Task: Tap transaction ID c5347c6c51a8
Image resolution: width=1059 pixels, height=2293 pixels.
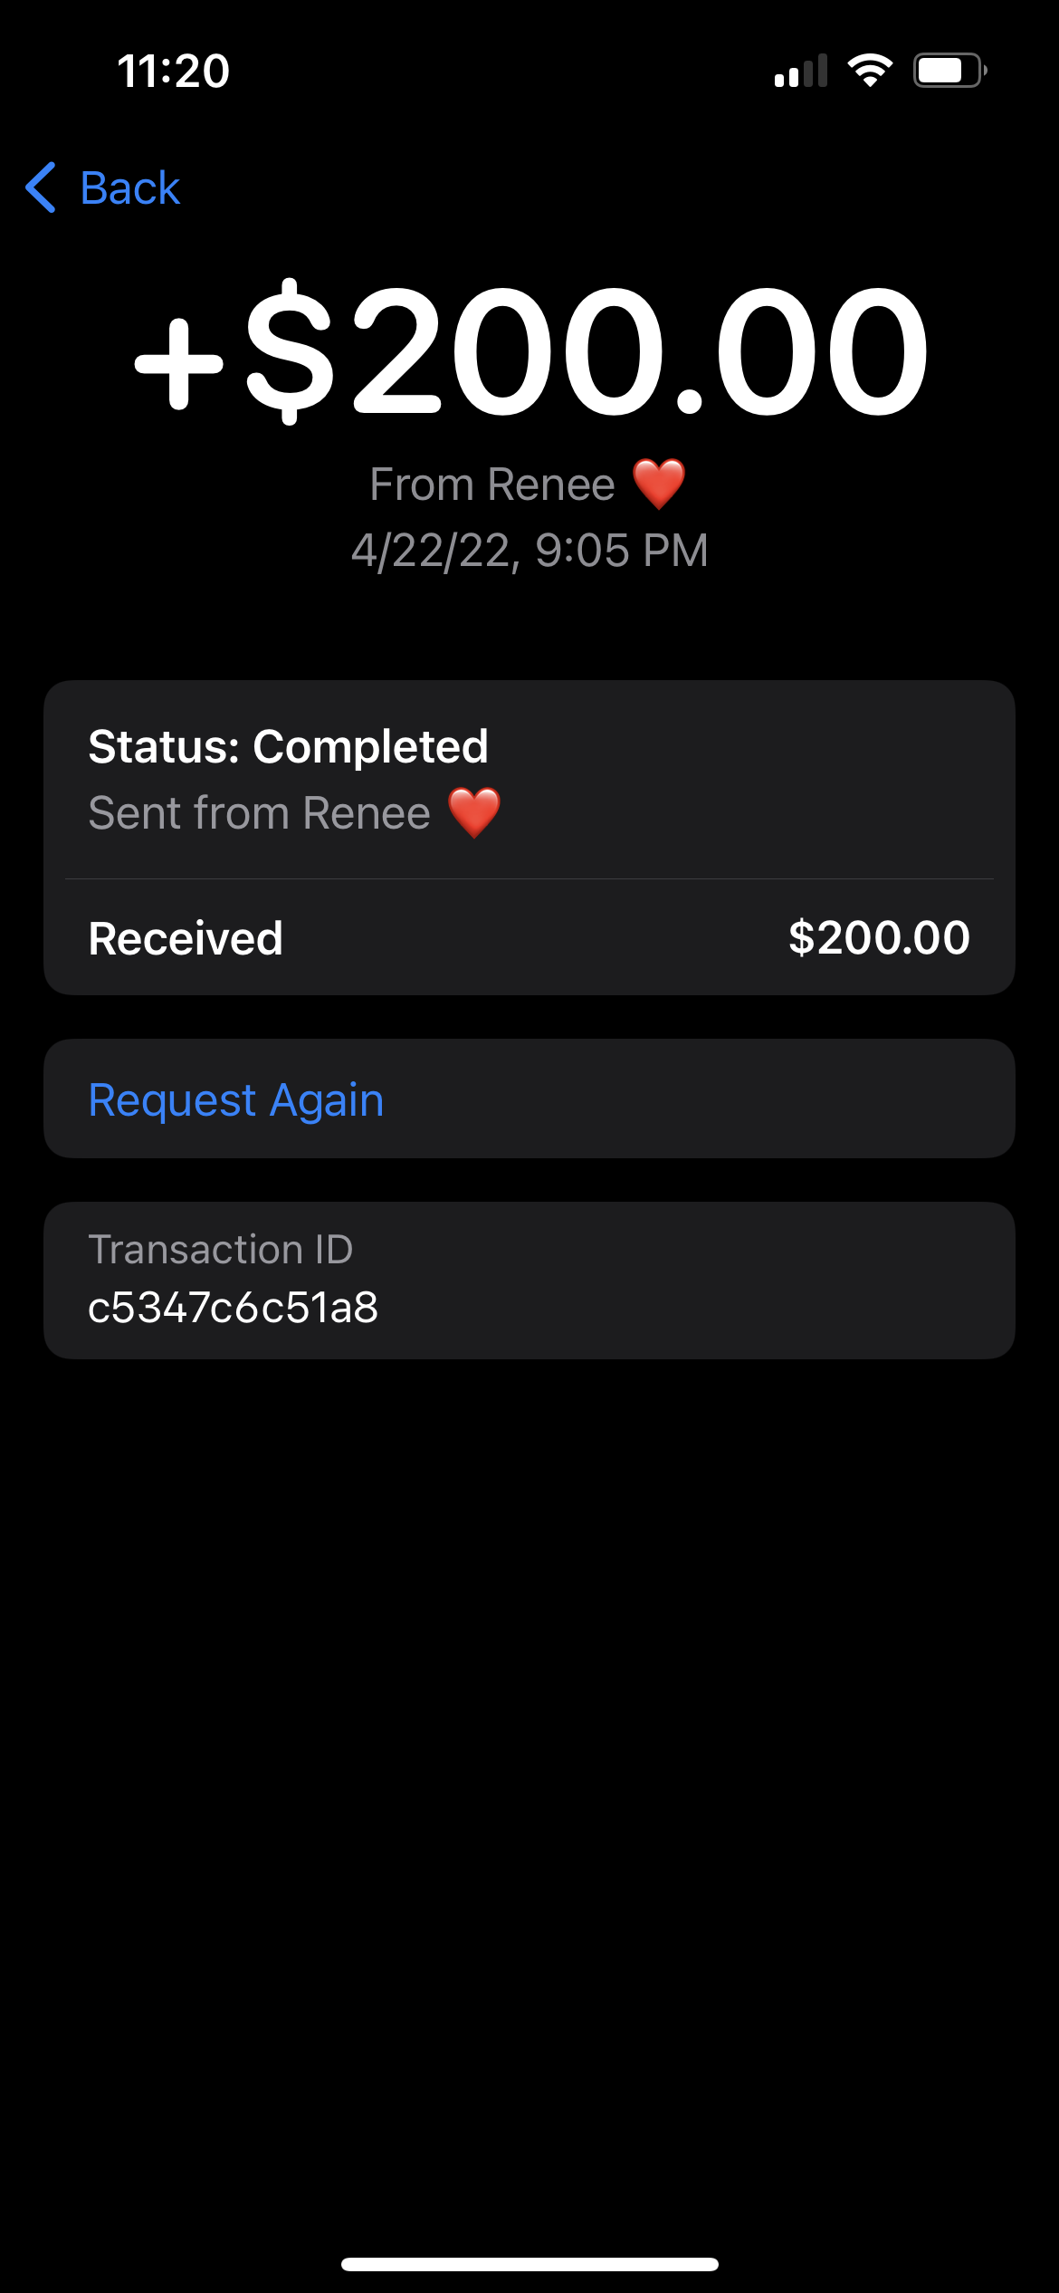Action: [x=234, y=1308]
